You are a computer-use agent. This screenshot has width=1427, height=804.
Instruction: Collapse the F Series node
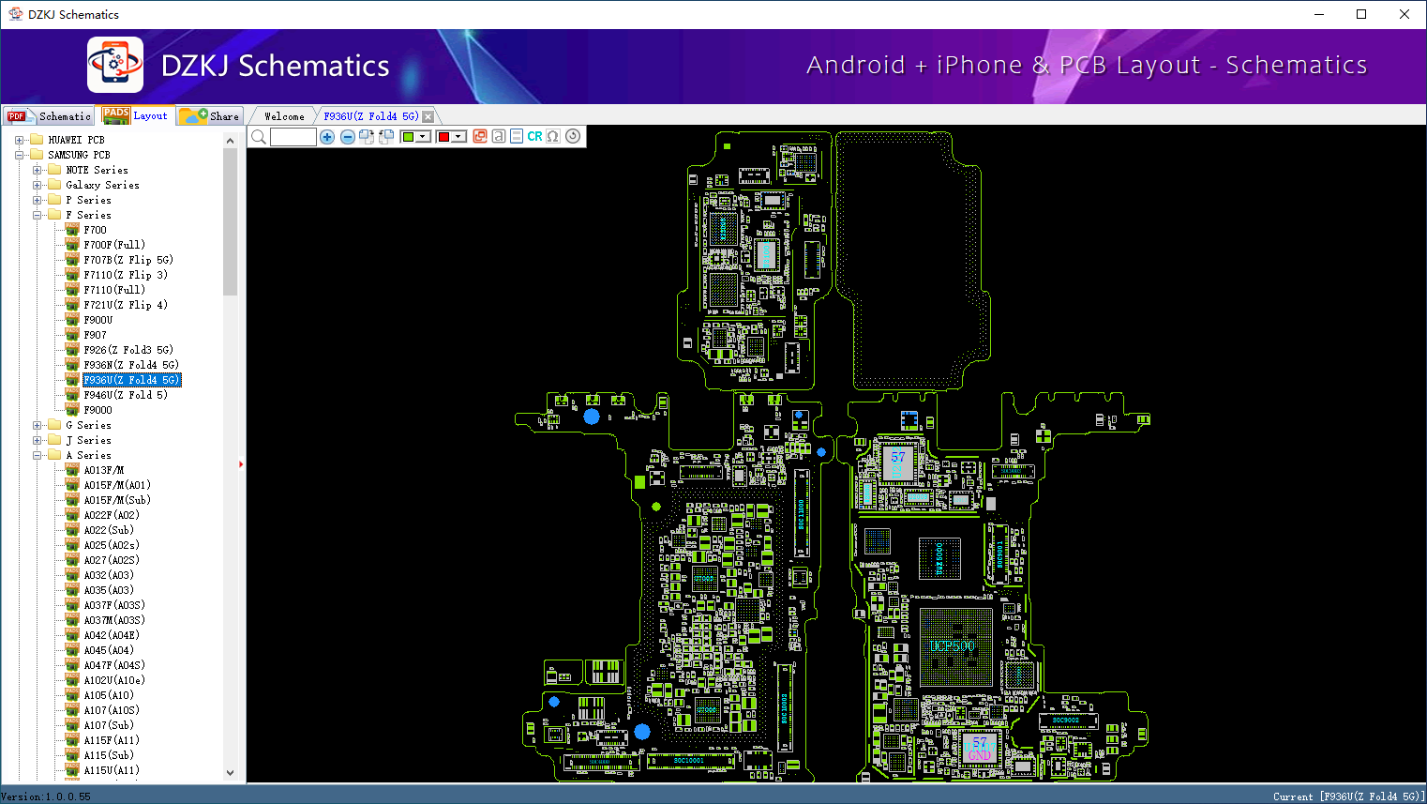pyautogui.click(x=37, y=215)
